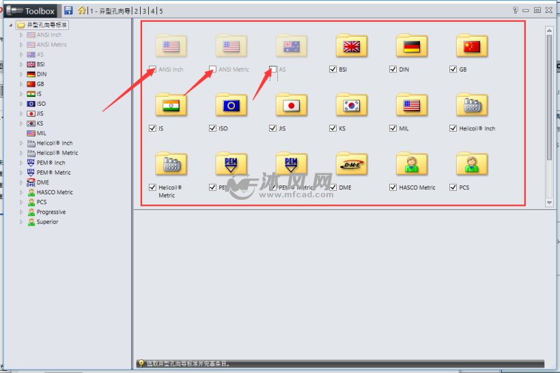Click the Toolbox logo

[x=31, y=11]
